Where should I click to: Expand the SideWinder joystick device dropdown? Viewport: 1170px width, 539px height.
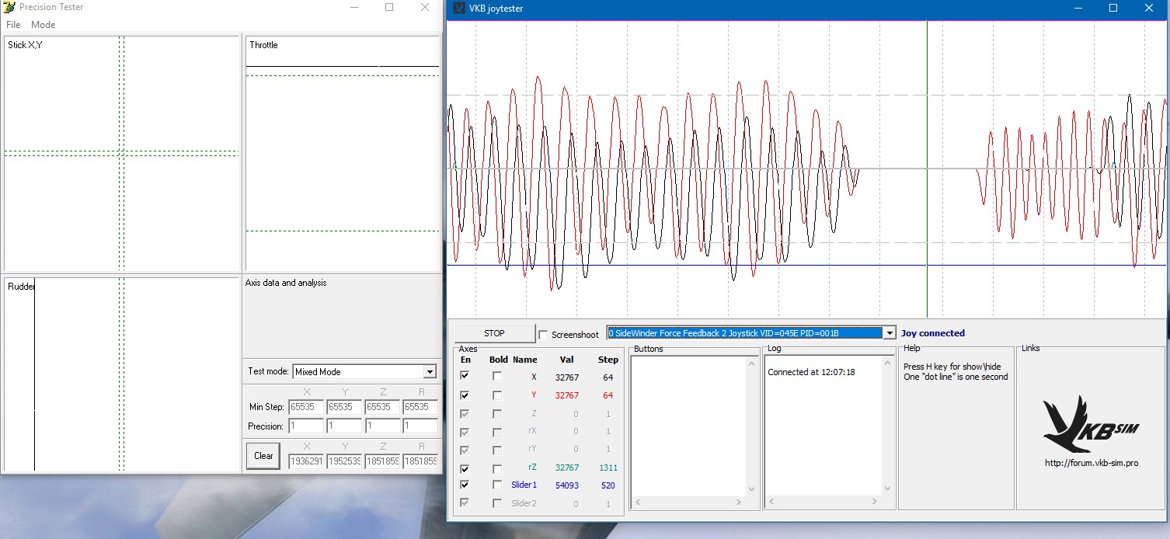pos(890,333)
